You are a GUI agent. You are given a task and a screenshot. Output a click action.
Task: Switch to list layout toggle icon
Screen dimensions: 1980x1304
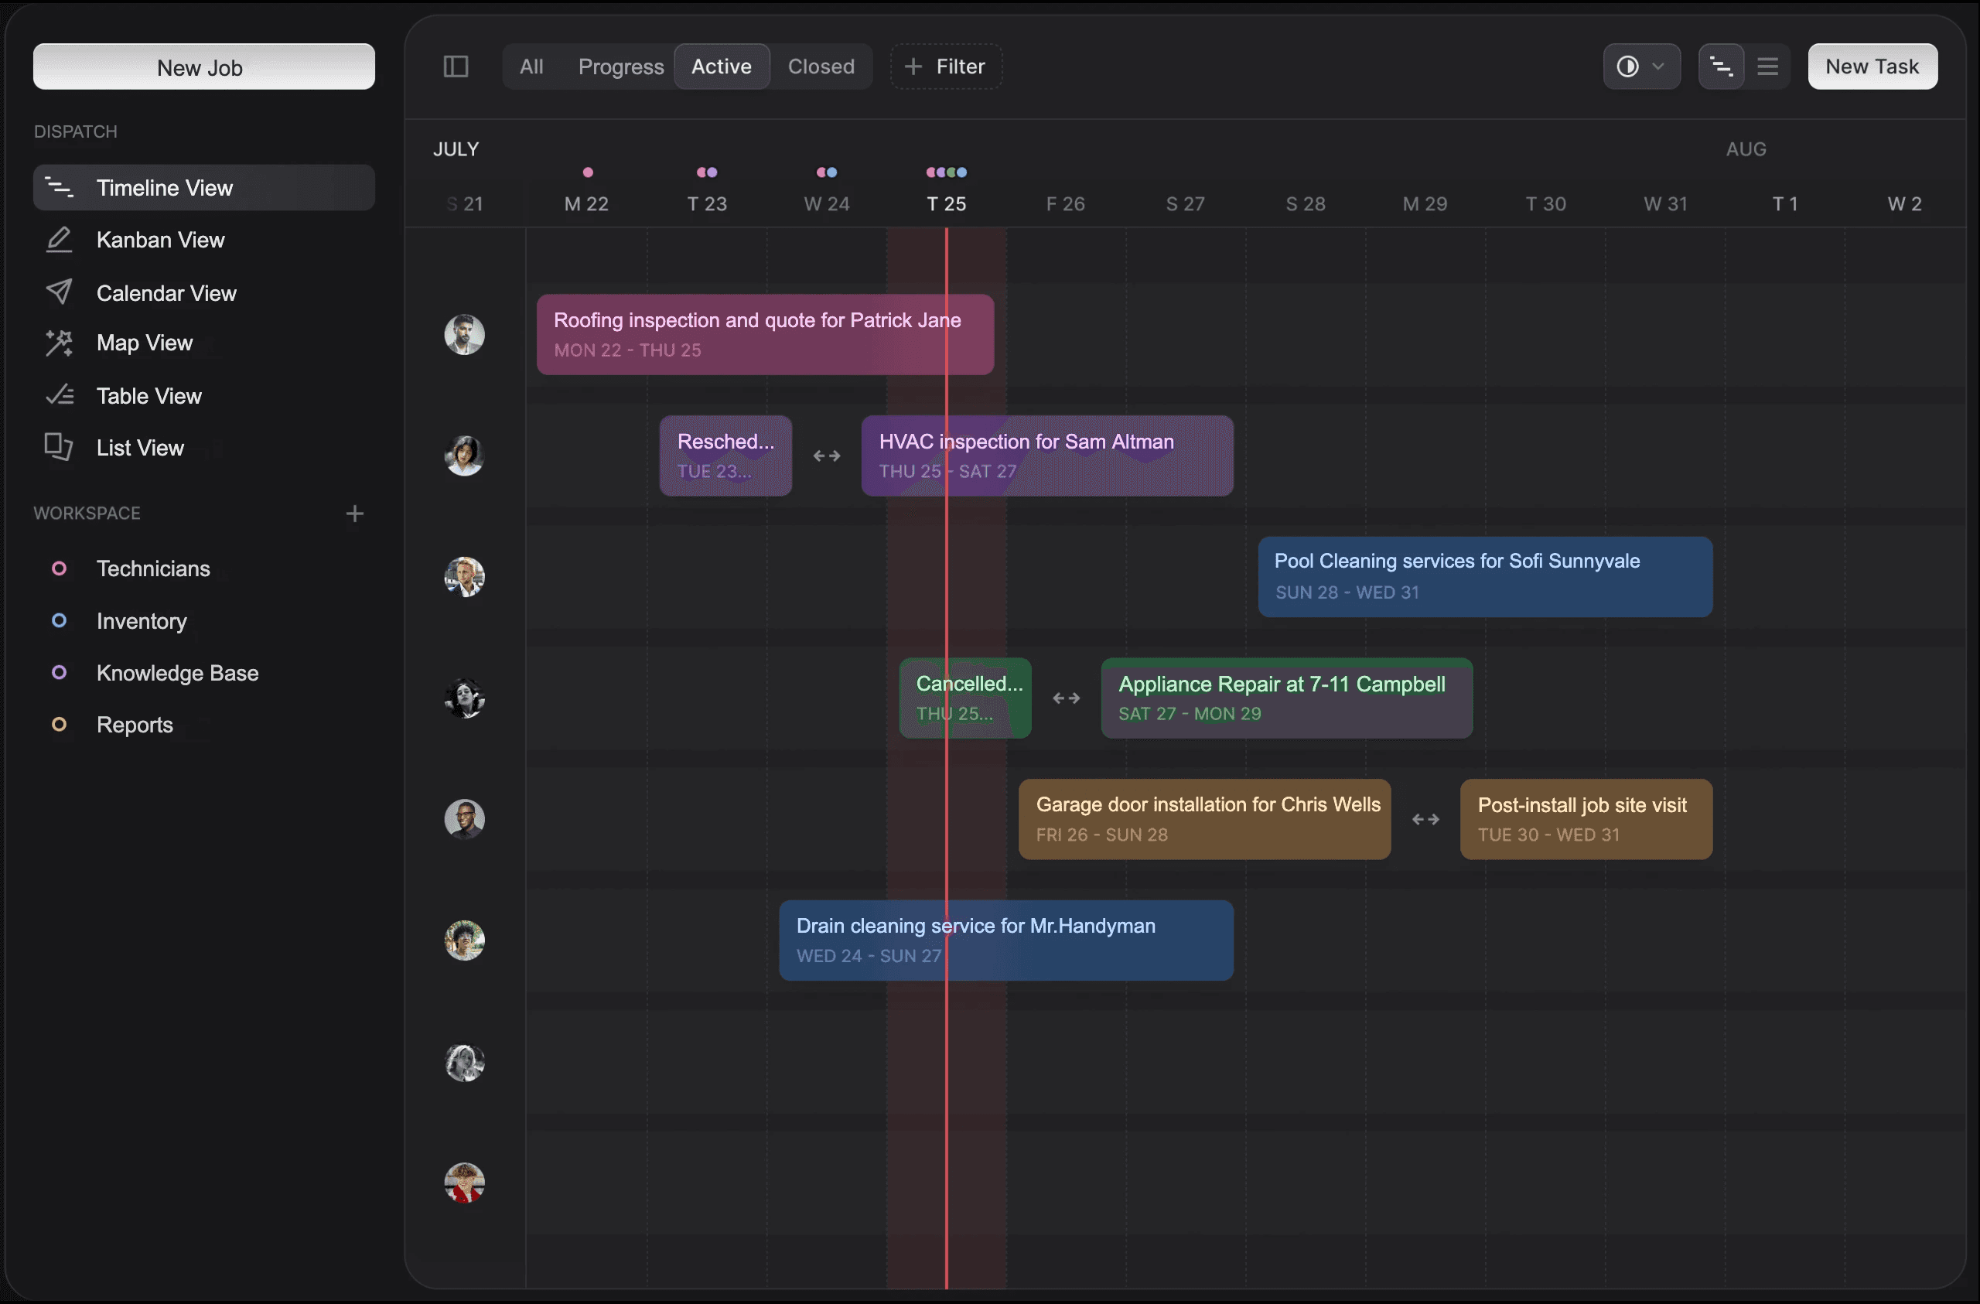point(1767,66)
